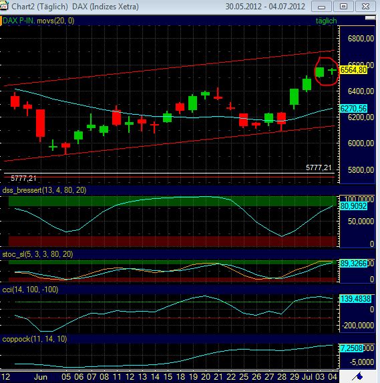
Task: Click the left-side 5777,21 label below the line
Action: pos(23,179)
